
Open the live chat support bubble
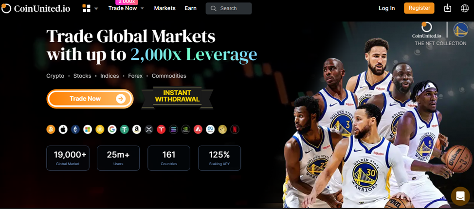point(460,196)
